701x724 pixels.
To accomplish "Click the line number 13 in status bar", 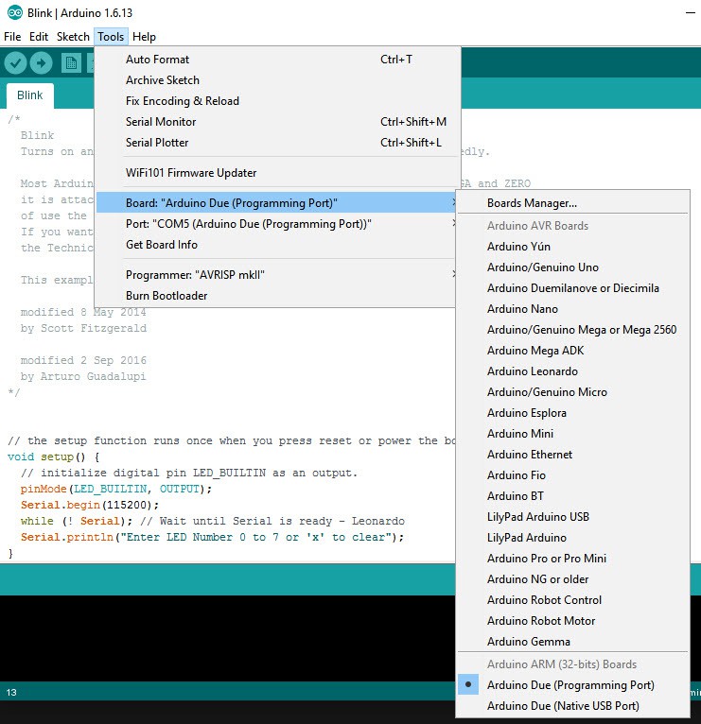I will (11, 692).
